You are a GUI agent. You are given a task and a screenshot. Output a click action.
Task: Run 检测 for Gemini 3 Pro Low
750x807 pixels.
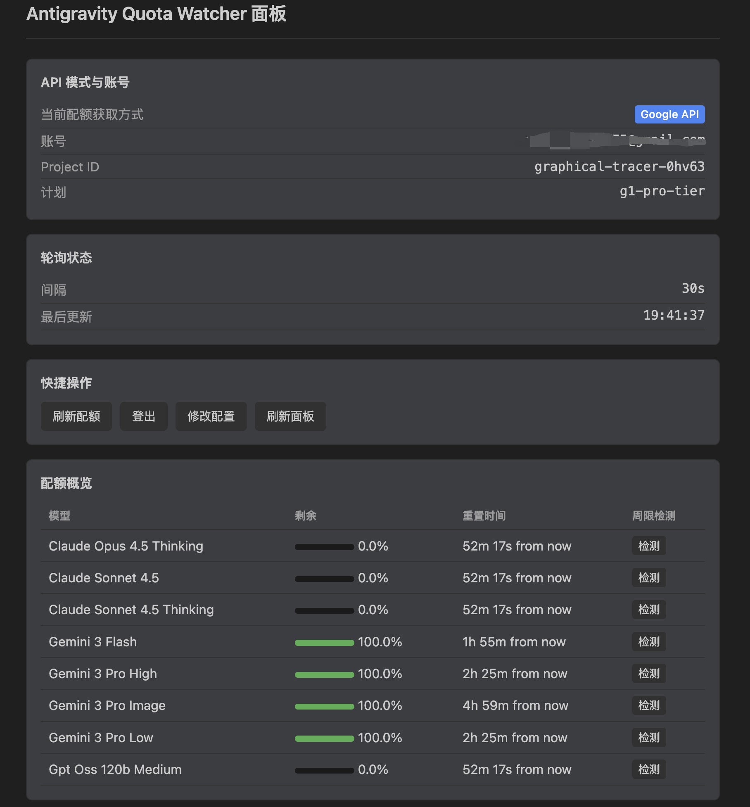pos(649,738)
